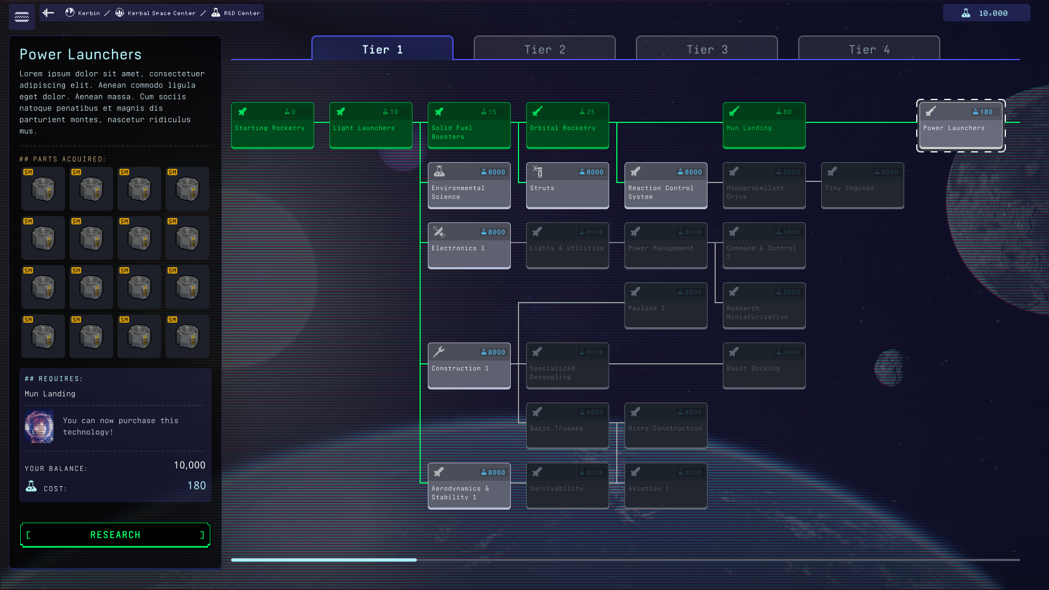Screen dimensions: 1049x590
Task: Click the 'Reaction Control System' node label
Action: (x=661, y=192)
